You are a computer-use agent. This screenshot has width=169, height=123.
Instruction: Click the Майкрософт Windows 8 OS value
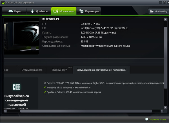[105, 46]
